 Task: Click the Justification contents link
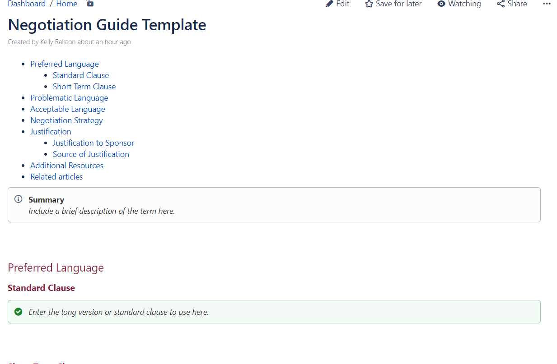pos(51,132)
